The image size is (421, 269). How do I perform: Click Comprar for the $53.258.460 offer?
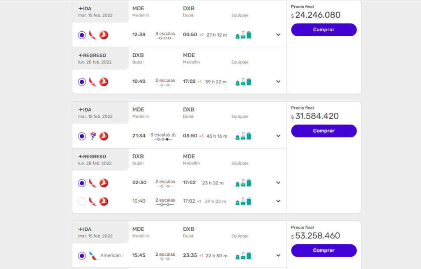(x=324, y=250)
